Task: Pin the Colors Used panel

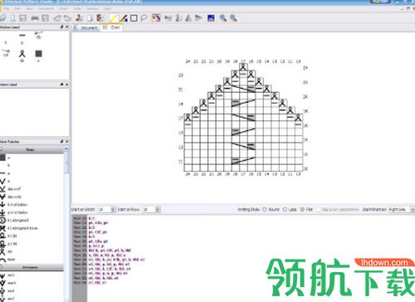Action: pos(61,84)
